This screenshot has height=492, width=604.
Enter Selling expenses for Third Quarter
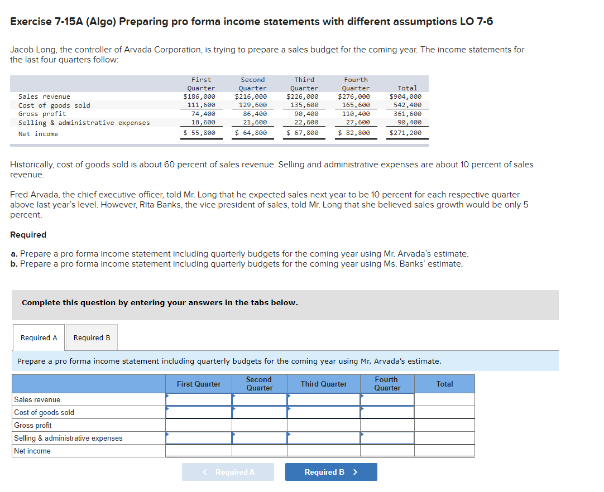(323, 438)
